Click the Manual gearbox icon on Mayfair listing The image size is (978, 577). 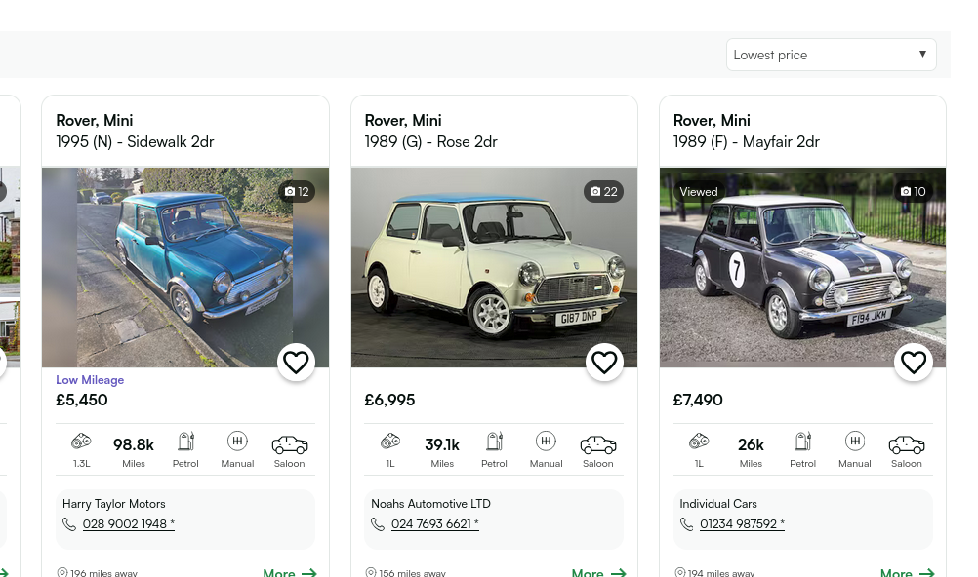point(854,442)
